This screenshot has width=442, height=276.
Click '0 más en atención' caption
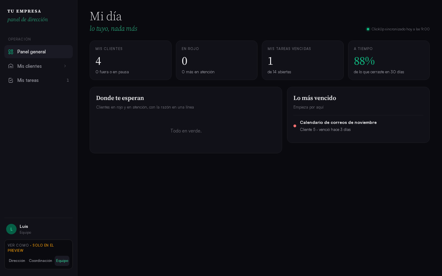(x=198, y=72)
